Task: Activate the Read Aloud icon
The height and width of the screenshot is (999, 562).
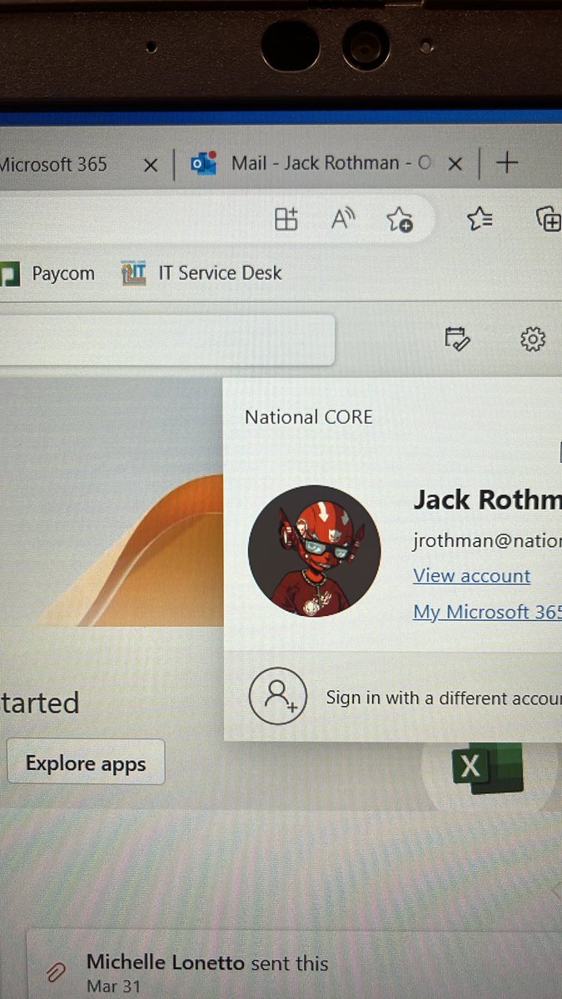Action: click(342, 220)
